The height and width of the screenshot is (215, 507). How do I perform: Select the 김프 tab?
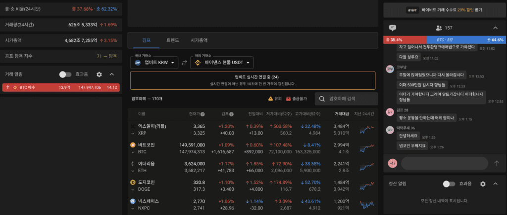click(x=147, y=40)
